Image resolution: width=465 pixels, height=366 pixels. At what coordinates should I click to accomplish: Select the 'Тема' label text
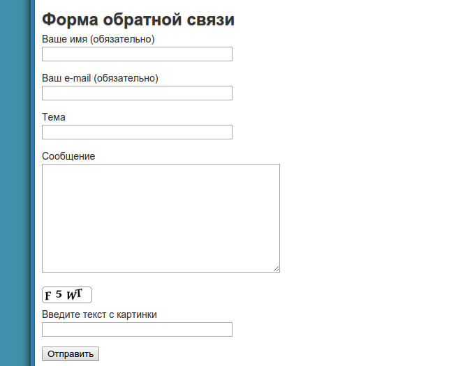tap(54, 117)
